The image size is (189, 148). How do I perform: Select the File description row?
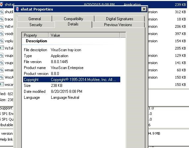coord(72,50)
